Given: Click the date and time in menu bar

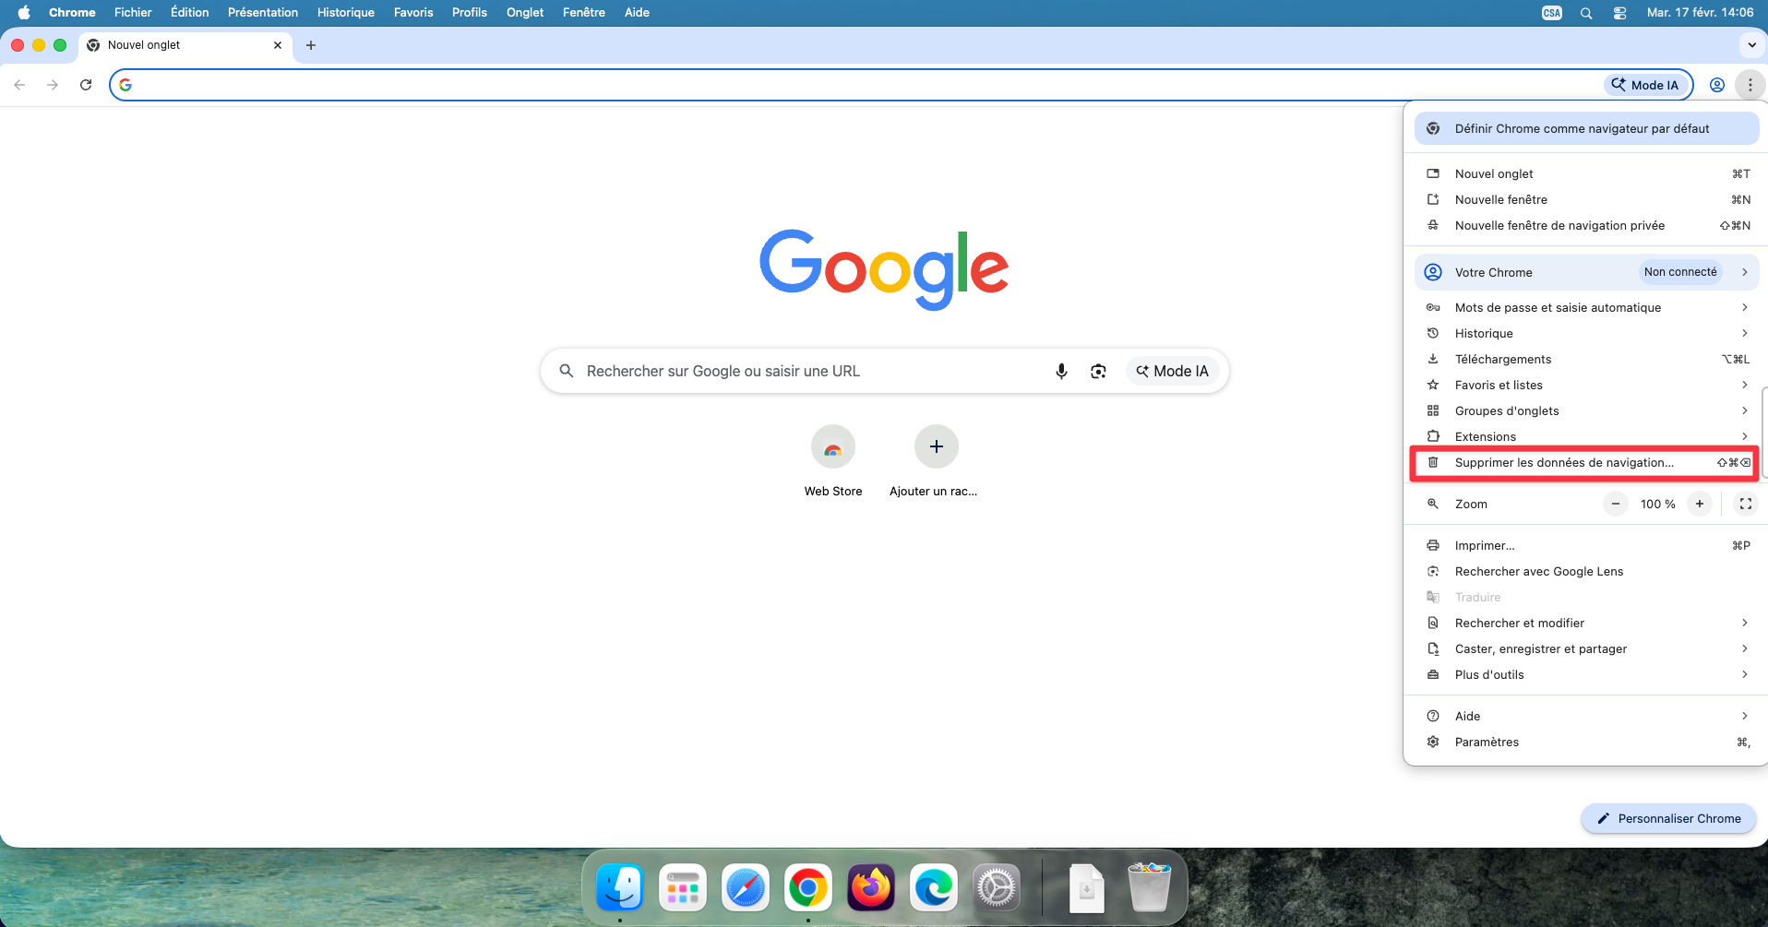Looking at the screenshot, I should click(1700, 12).
